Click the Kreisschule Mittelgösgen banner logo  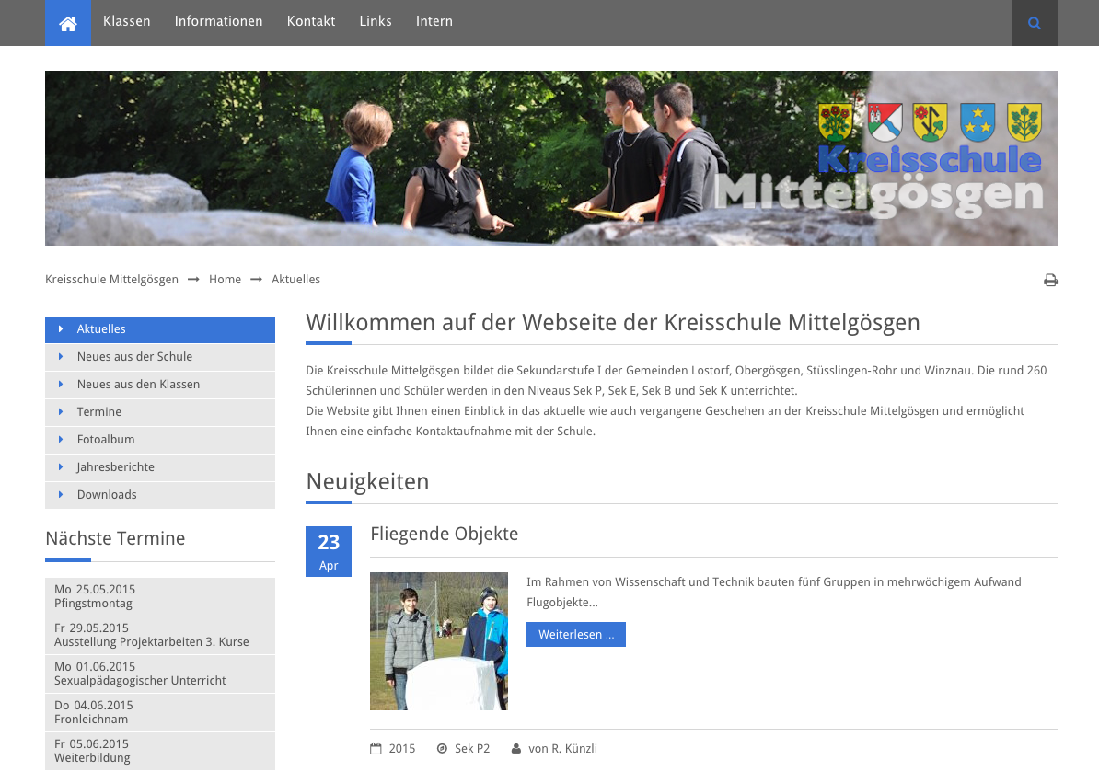tap(930, 161)
